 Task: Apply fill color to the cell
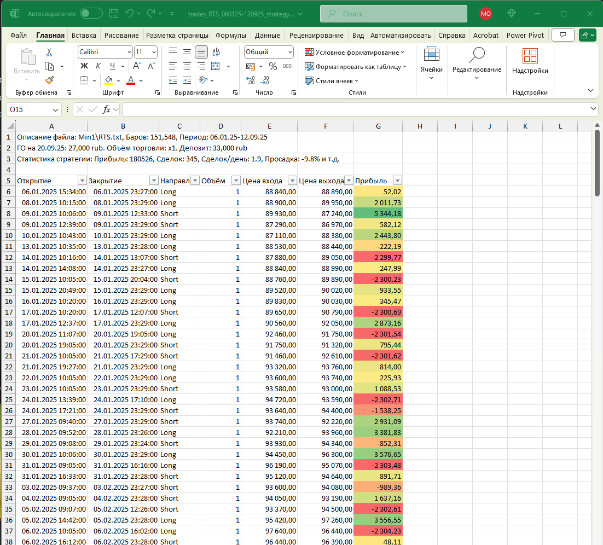point(108,80)
